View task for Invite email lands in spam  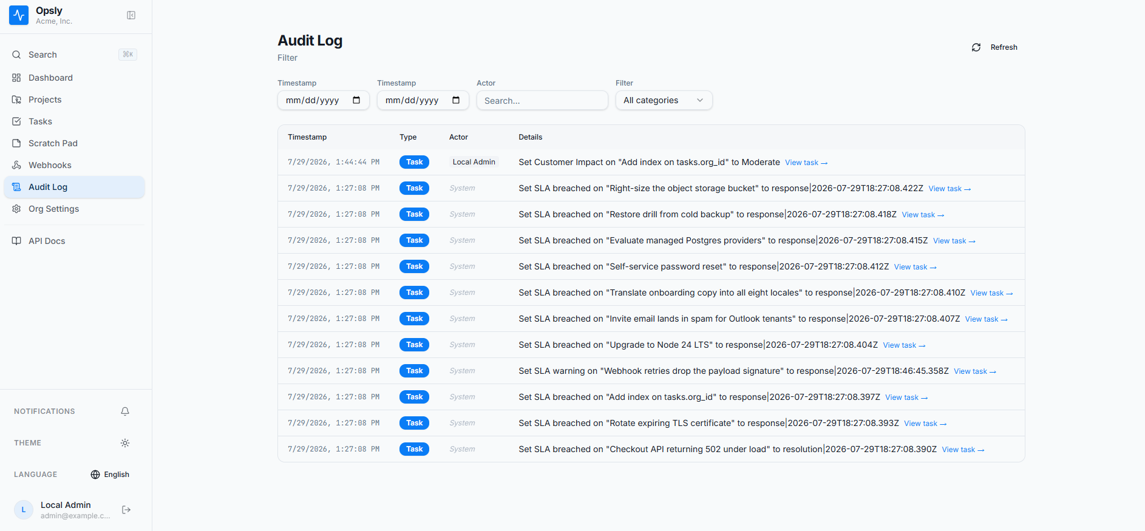point(987,319)
